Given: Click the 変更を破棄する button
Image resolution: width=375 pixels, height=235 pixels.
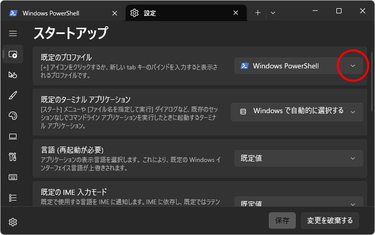Looking at the screenshot, I should point(330,221).
